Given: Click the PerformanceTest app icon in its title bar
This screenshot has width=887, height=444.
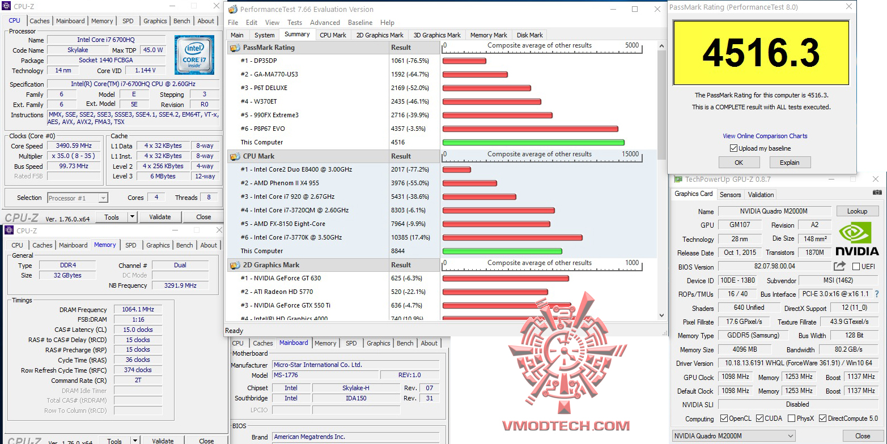Looking at the screenshot, I should (232, 9).
